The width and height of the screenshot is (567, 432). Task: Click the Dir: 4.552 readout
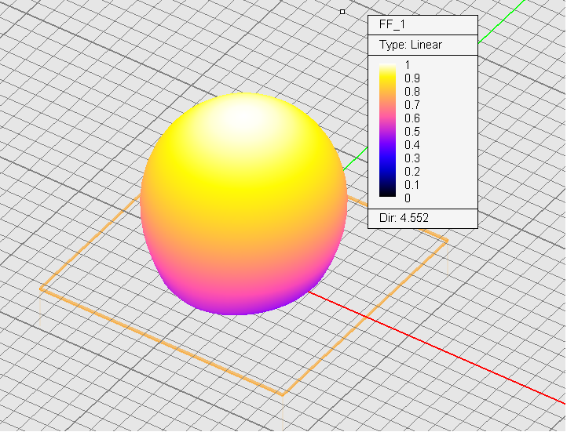(x=404, y=217)
